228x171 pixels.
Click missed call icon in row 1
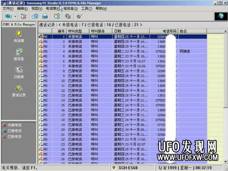tap(41, 37)
